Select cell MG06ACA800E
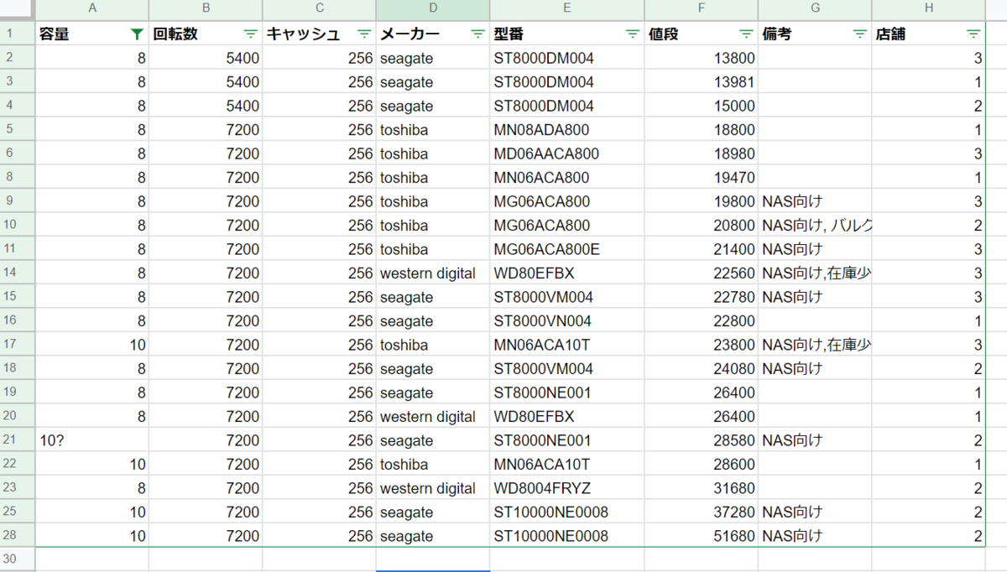The image size is (1007, 572). pos(567,249)
